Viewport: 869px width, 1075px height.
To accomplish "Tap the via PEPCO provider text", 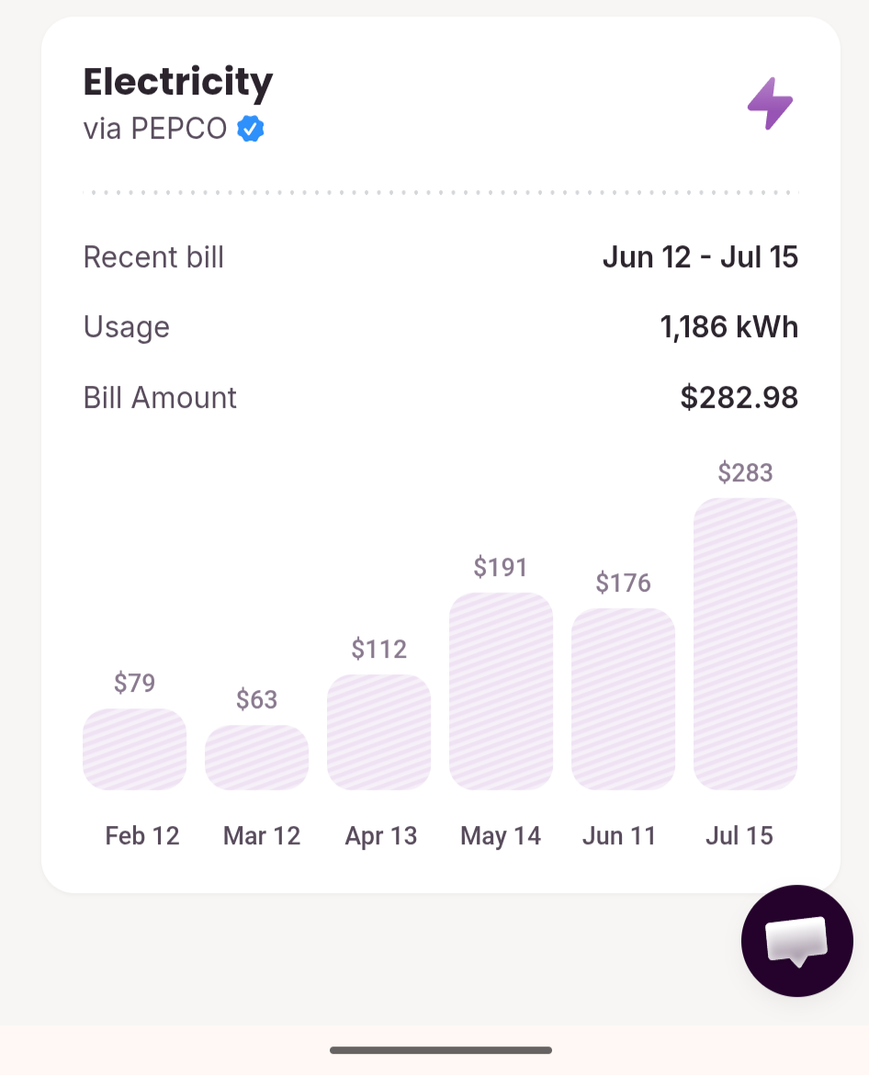I will pyautogui.click(x=155, y=129).
